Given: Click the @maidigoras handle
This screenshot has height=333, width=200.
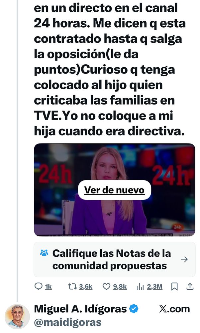Looking at the screenshot, I should (68, 322).
